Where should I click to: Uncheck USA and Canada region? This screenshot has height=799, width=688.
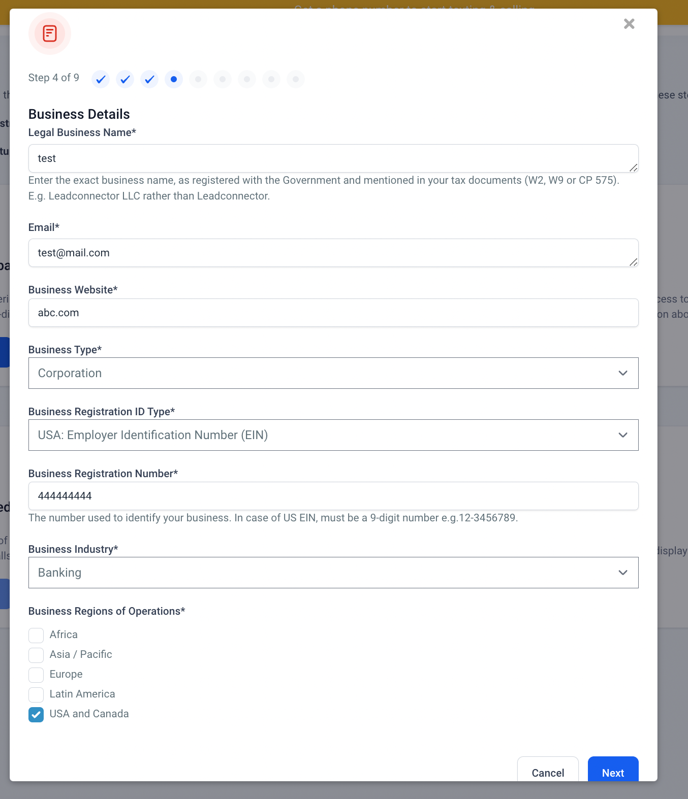tap(36, 714)
